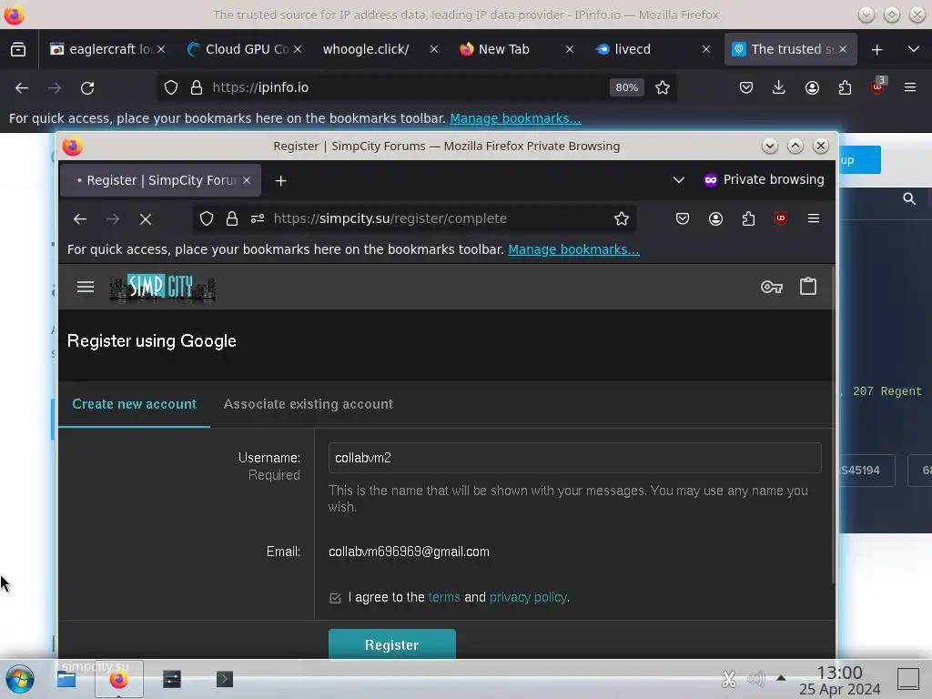List all tabs in private window
Screen dimensions: 932x699
(679, 180)
